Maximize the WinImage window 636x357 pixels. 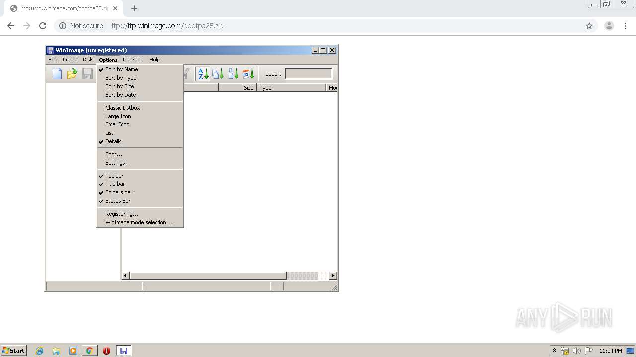(323, 50)
